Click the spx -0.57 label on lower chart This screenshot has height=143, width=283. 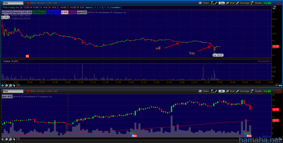tap(7, 96)
